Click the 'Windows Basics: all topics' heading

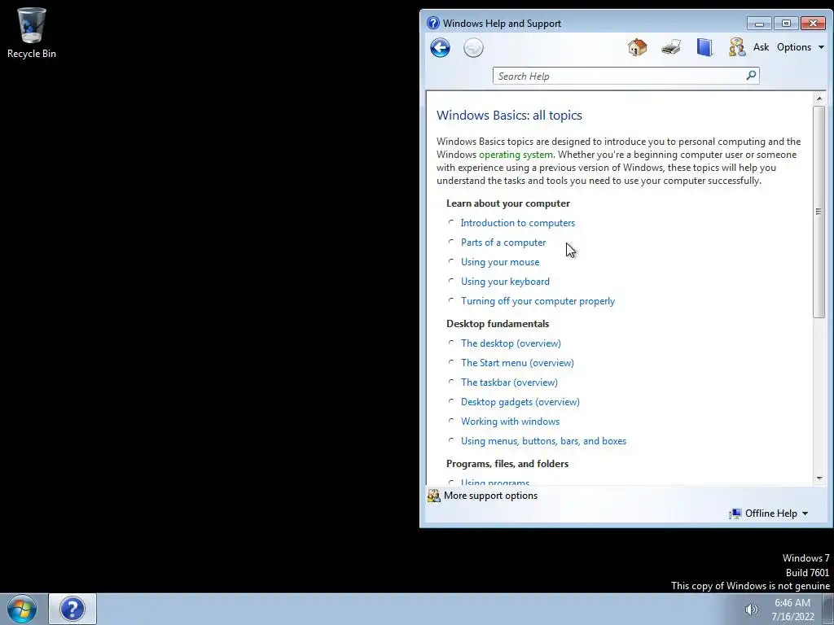coord(509,116)
